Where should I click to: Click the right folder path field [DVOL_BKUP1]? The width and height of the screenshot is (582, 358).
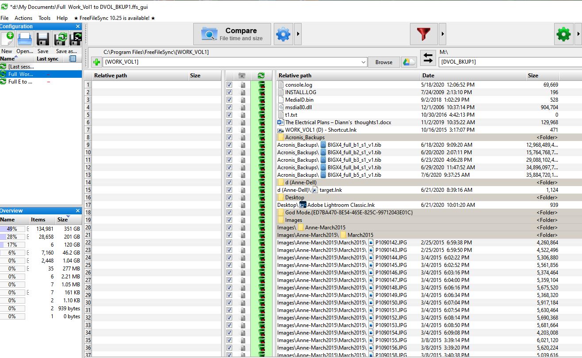pyautogui.click(x=510, y=62)
